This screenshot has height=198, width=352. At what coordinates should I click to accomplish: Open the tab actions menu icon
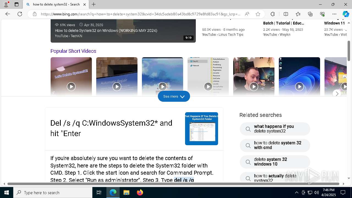point(16,4)
